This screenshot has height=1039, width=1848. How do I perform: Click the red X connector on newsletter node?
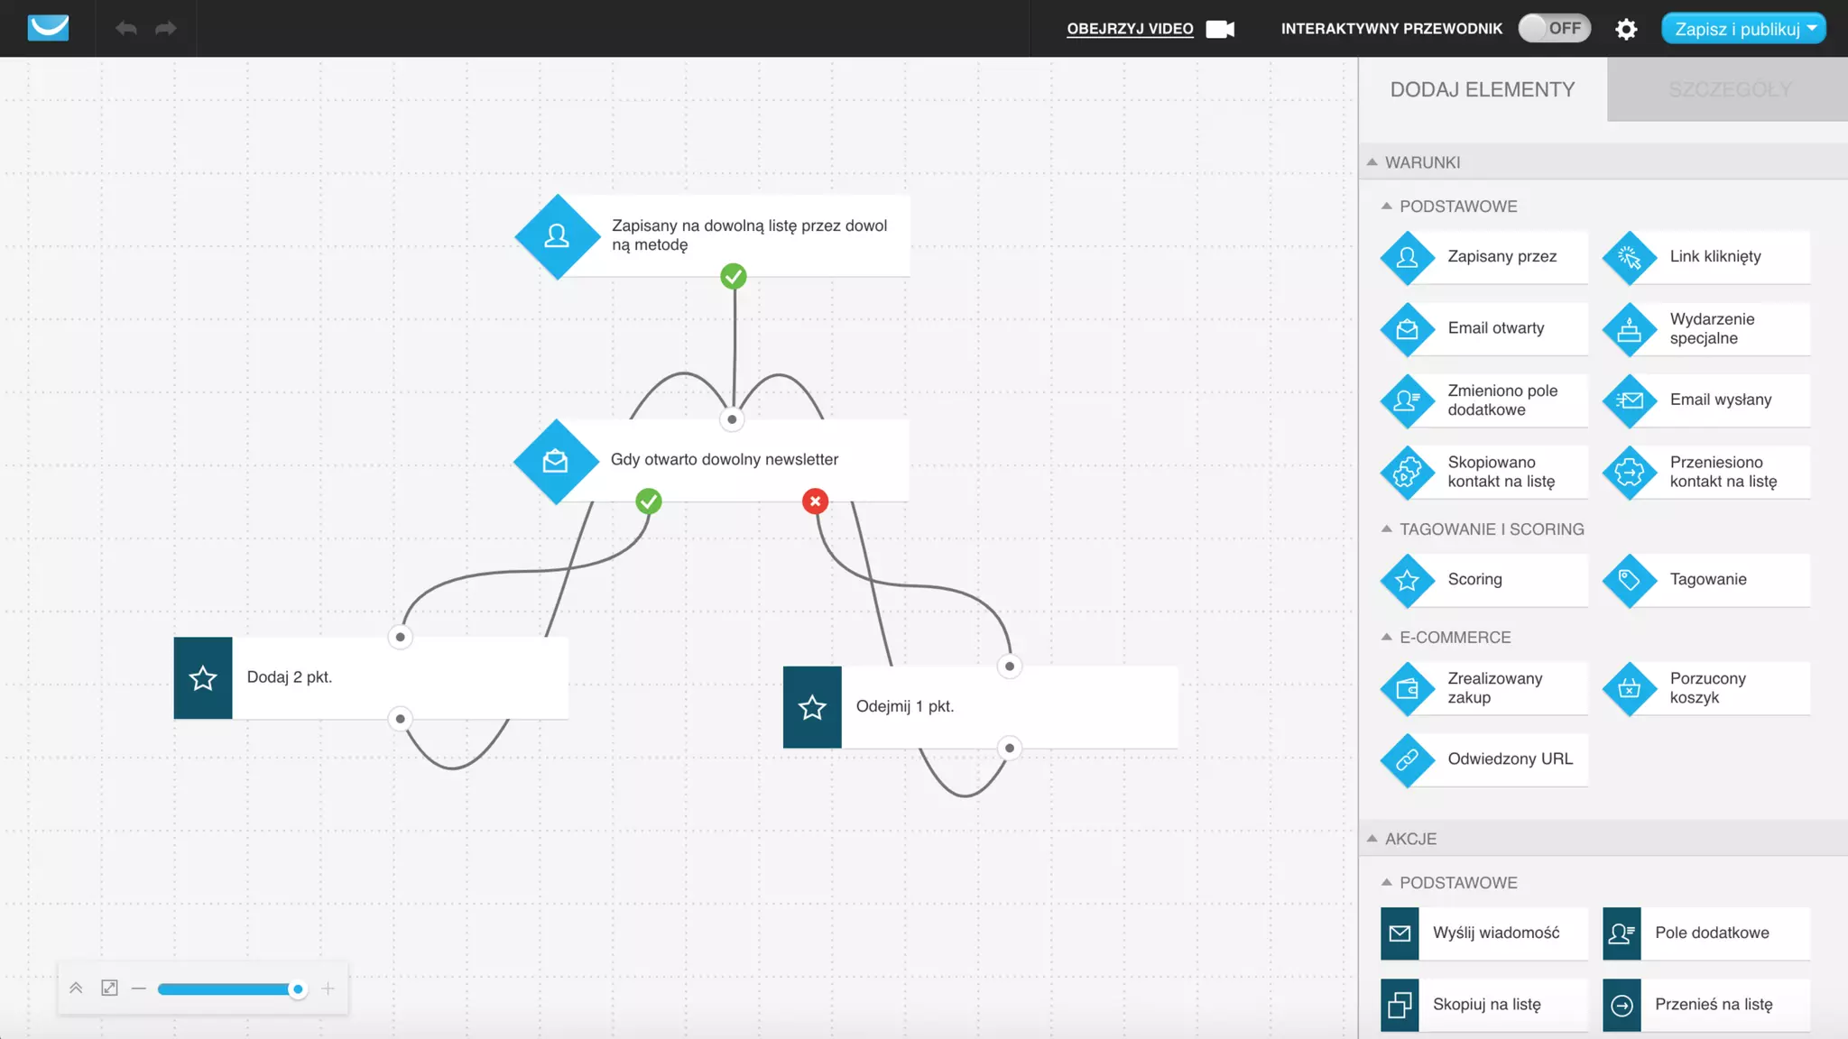tap(815, 501)
